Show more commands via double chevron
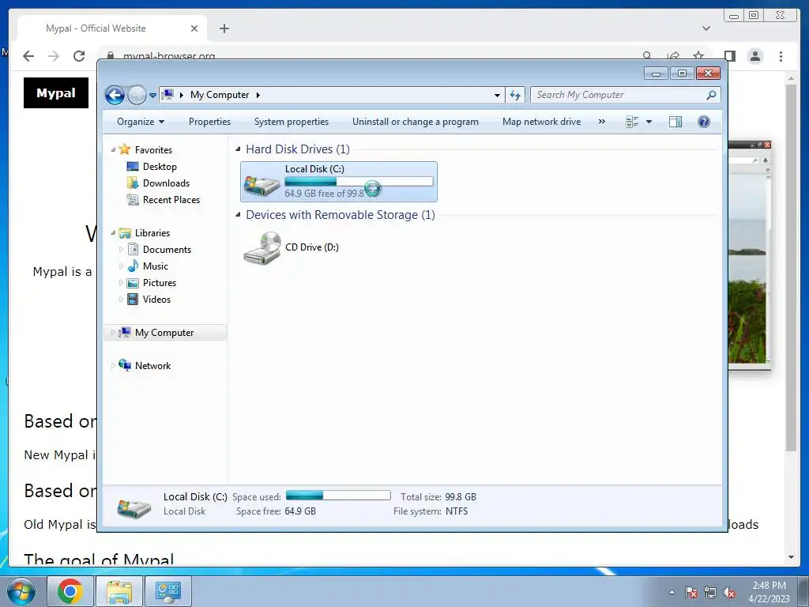Image resolution: width=809 pixels, height=607 pixels. coord(601,122)
